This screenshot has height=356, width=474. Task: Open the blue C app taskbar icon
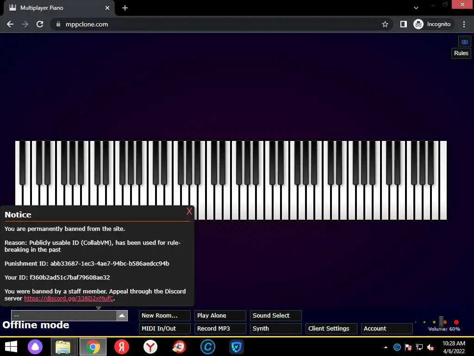(208, 347)
